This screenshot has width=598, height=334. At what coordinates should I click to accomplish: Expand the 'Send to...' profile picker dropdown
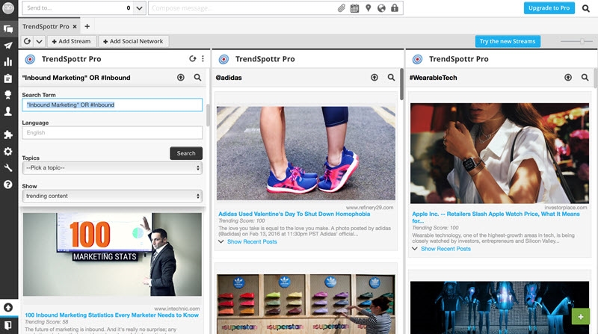pyautogui.click(x=140, y=8)
